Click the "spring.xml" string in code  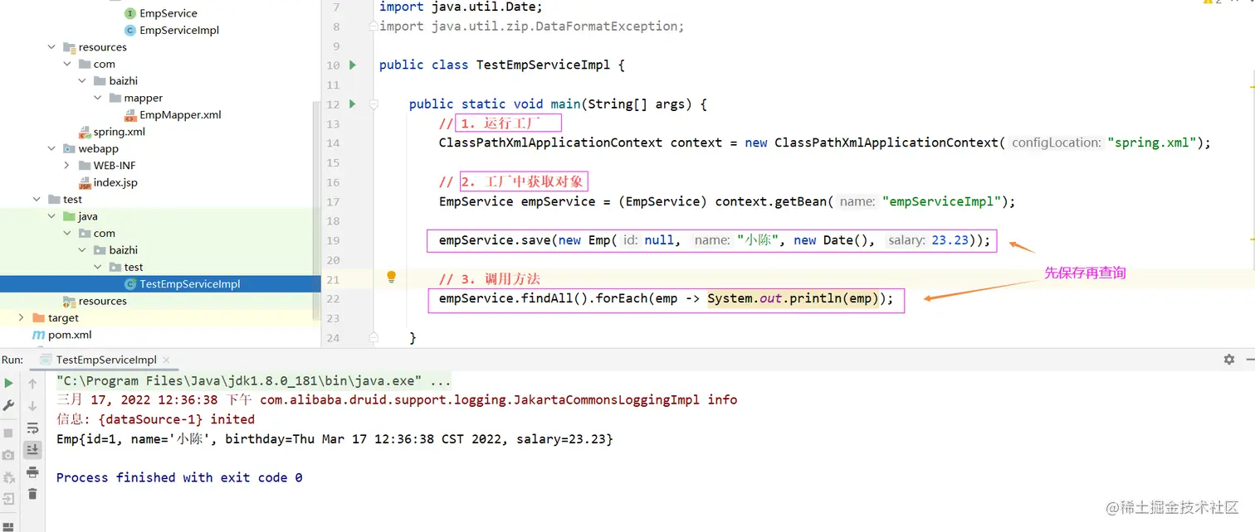click(x=1150, y=143)
